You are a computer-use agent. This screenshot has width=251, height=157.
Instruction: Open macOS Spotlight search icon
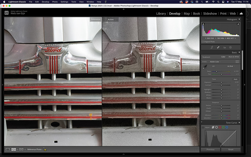pos(218,2)
